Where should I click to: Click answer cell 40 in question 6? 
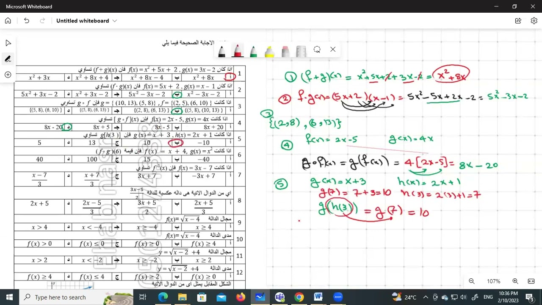click(x=39, y=159)
